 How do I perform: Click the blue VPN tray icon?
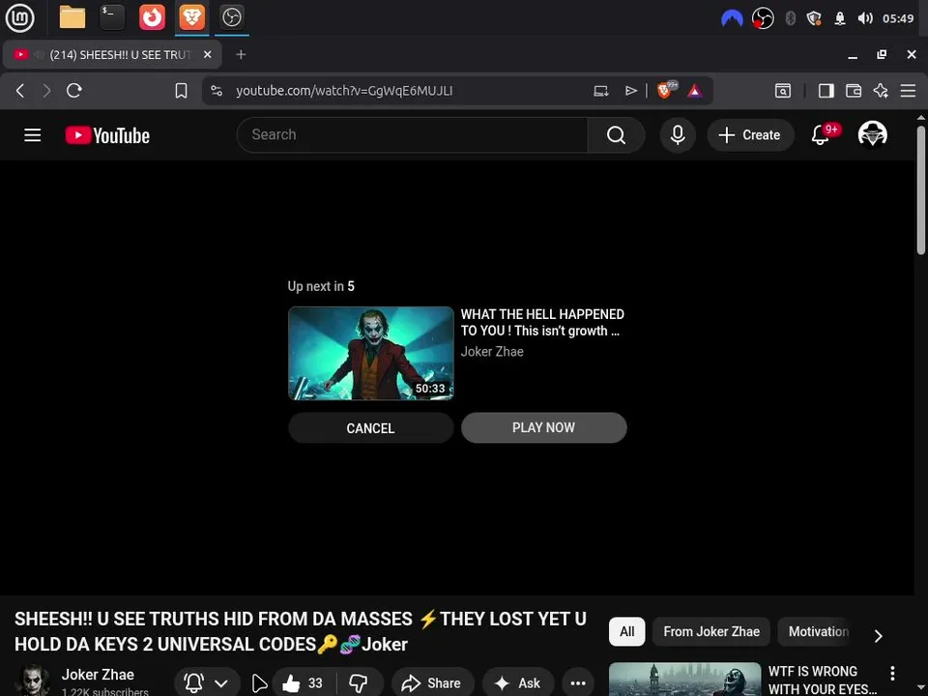[x=732, y=19]
